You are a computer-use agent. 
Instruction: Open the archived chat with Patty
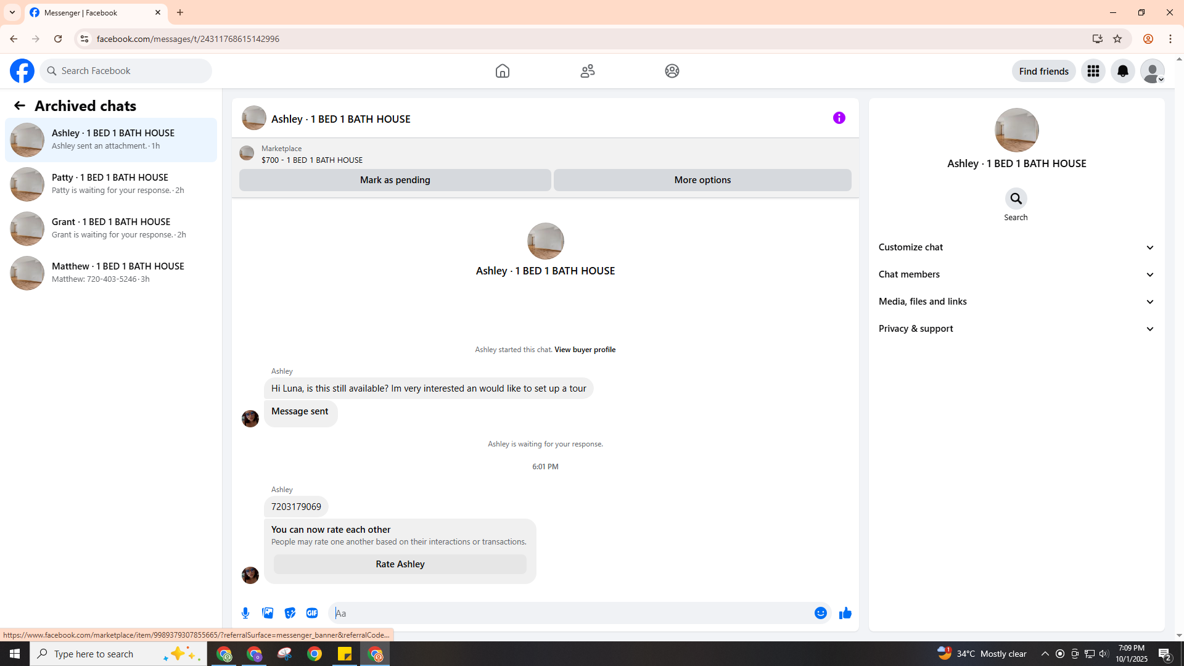pos(111,184)
